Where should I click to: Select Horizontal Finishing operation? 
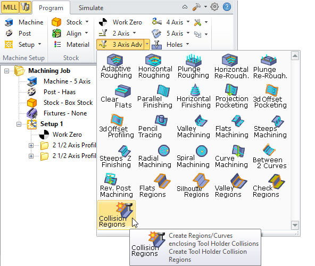pyautogui.click(x=193, y=96)
